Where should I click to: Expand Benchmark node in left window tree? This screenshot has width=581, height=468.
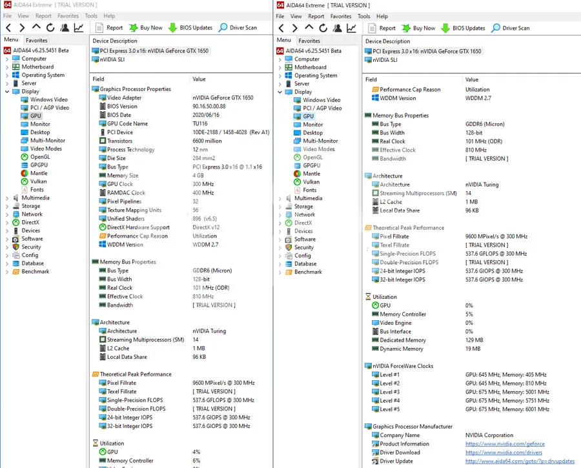pos(7,272)
